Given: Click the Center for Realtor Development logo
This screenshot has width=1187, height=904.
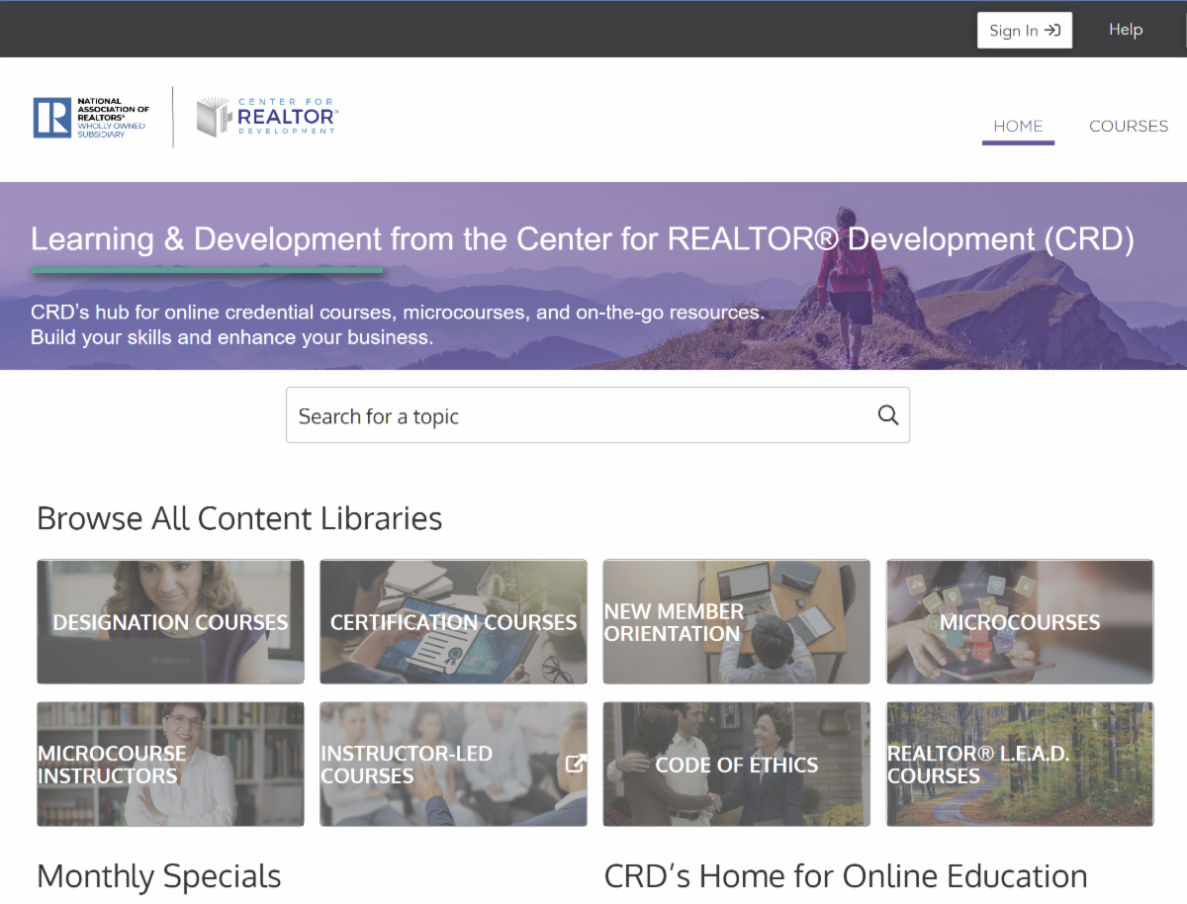Looking at the screenshot, I should [x=267, y=118].
